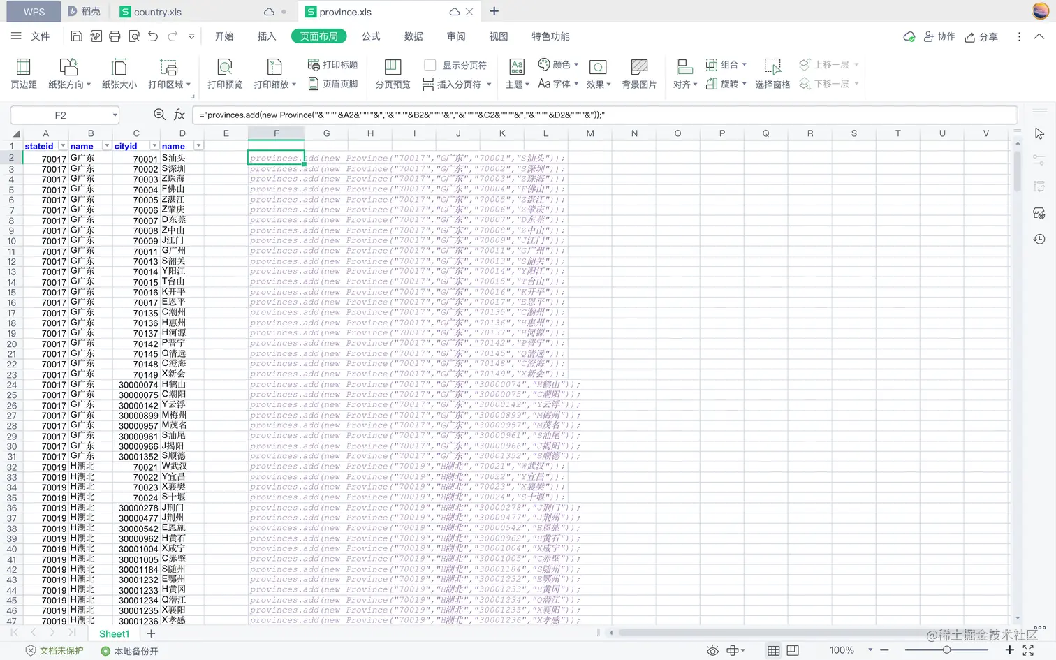The height and width of the screenshot is (660, 1056).
Task: Click the Collaborate (协作) button
Action: [939, 36]
